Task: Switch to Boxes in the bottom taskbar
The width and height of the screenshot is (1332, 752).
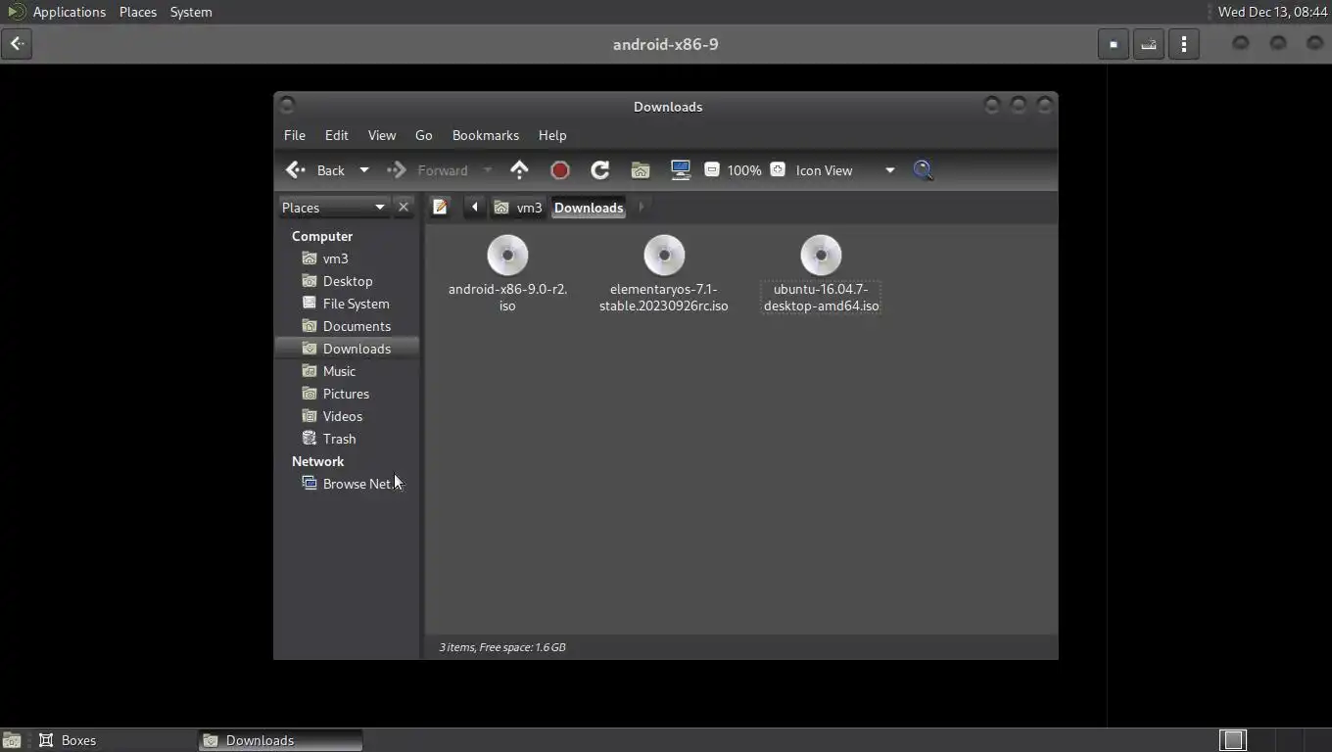Action: coord(116,740)
